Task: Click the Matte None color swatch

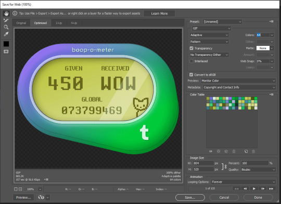Action: tap(263, 48)
